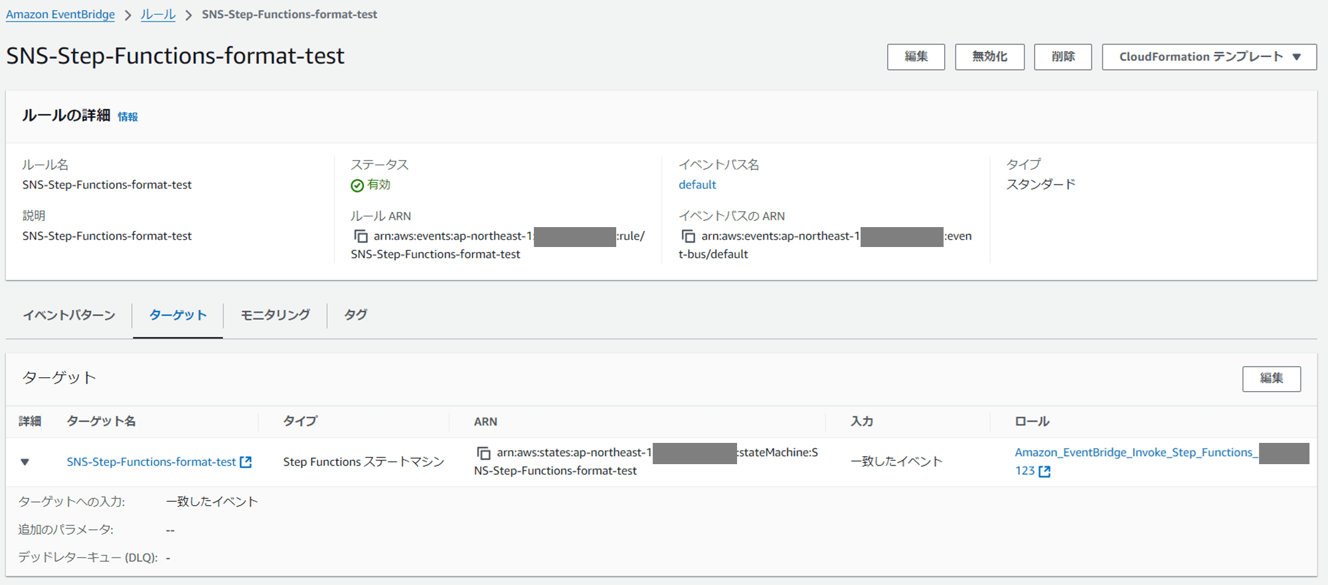Open the モニタリング tab
Image resolution: width=1328 pixels, height=585 pixels.
pyautogui.click(x=275, y=315)
